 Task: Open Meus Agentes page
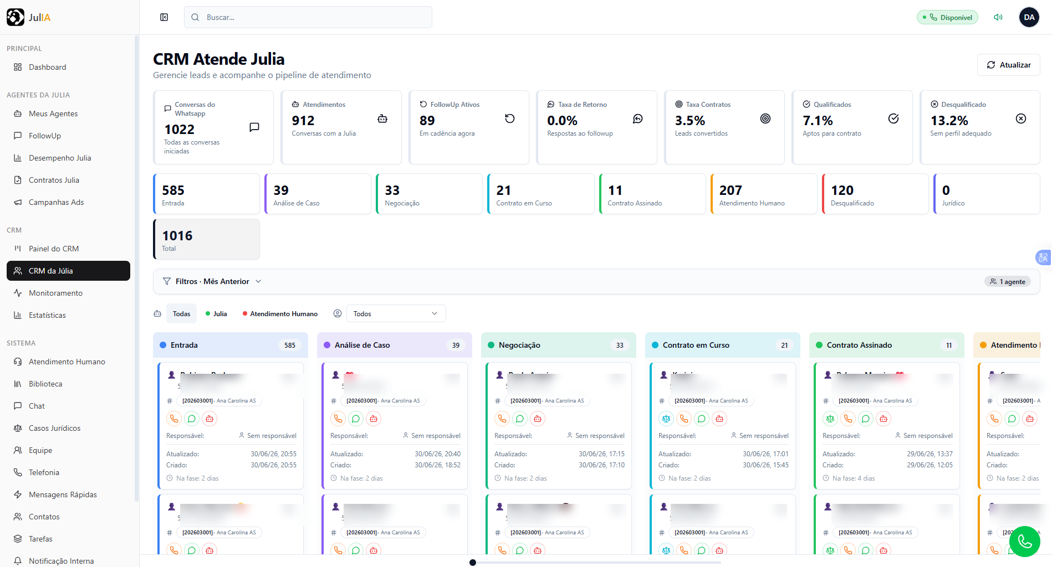point(68,114)
